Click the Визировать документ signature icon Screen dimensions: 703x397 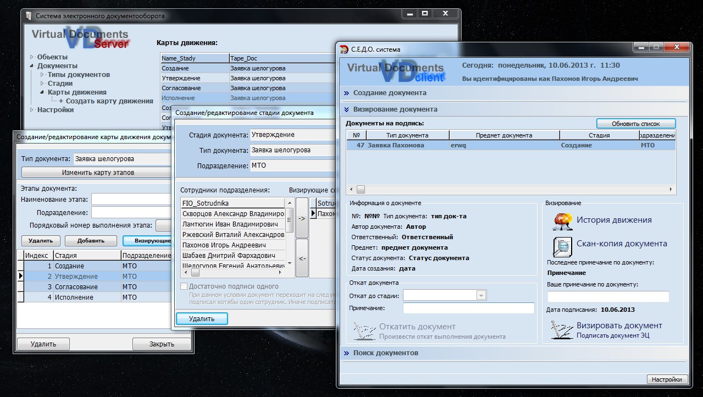click(x=561, y=329)
